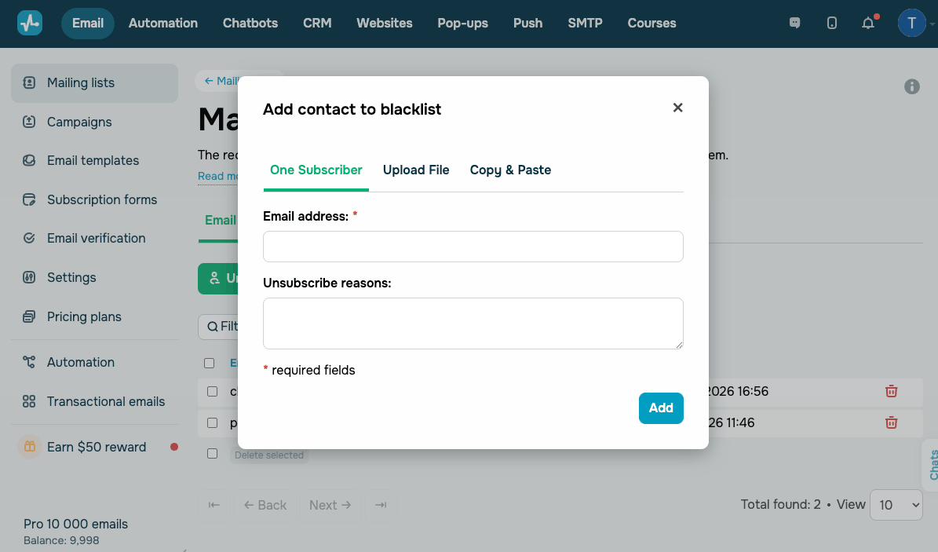Open Automation in the top navigation
The image size is (938, 552).
click(x=163, y=23)
